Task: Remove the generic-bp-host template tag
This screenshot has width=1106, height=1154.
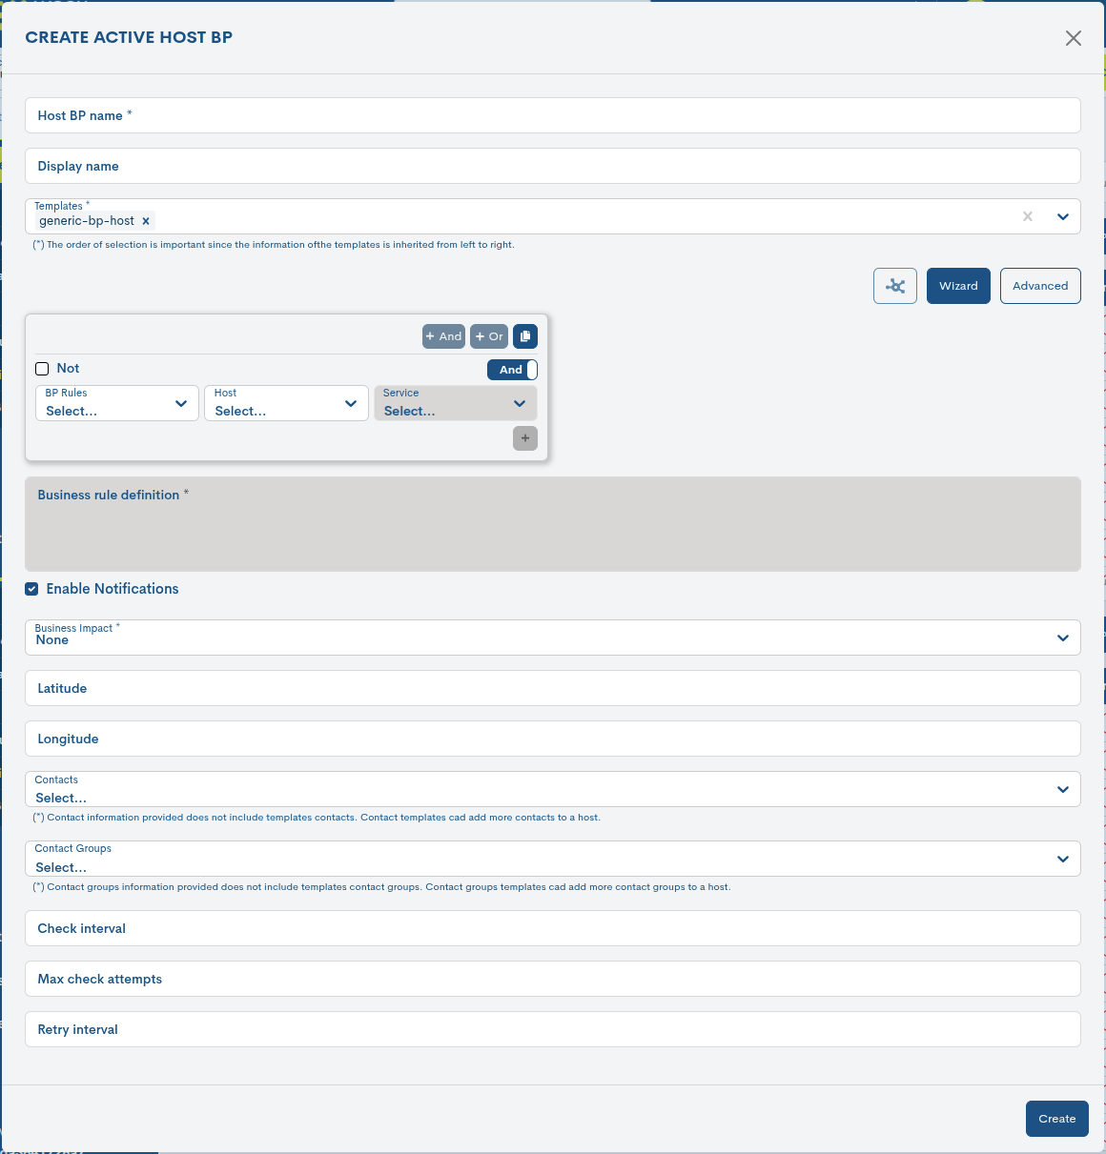Action: [x=146, y=221]
